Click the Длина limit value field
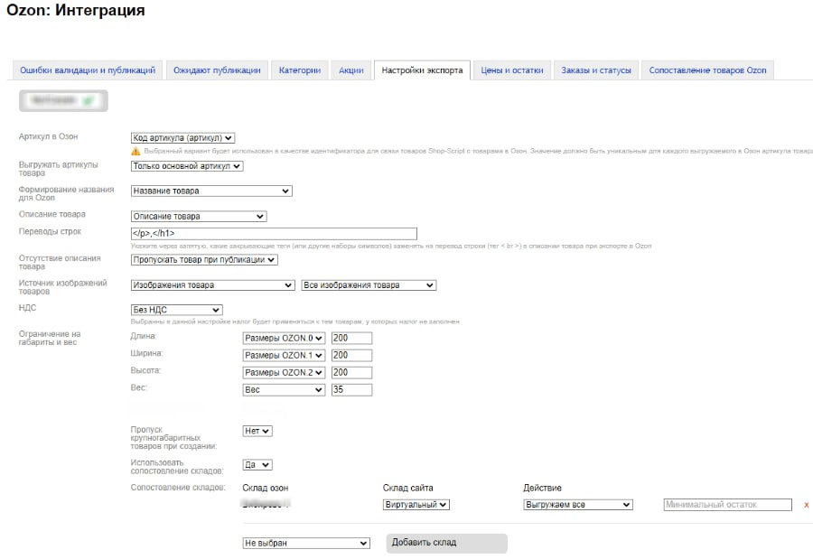The height and width of the screenshot is (559, 813). 351,338
